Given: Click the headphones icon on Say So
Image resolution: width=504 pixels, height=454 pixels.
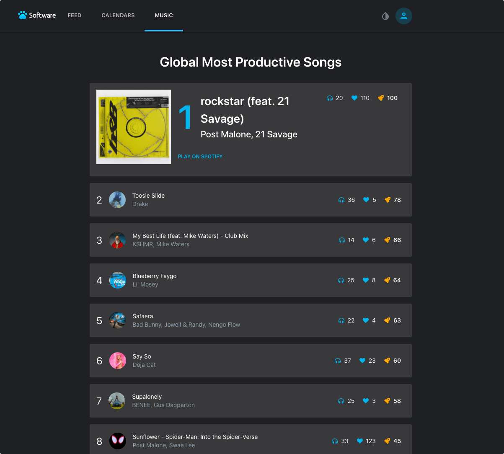Looking at the screenshot, I should (x=337, y=361).
